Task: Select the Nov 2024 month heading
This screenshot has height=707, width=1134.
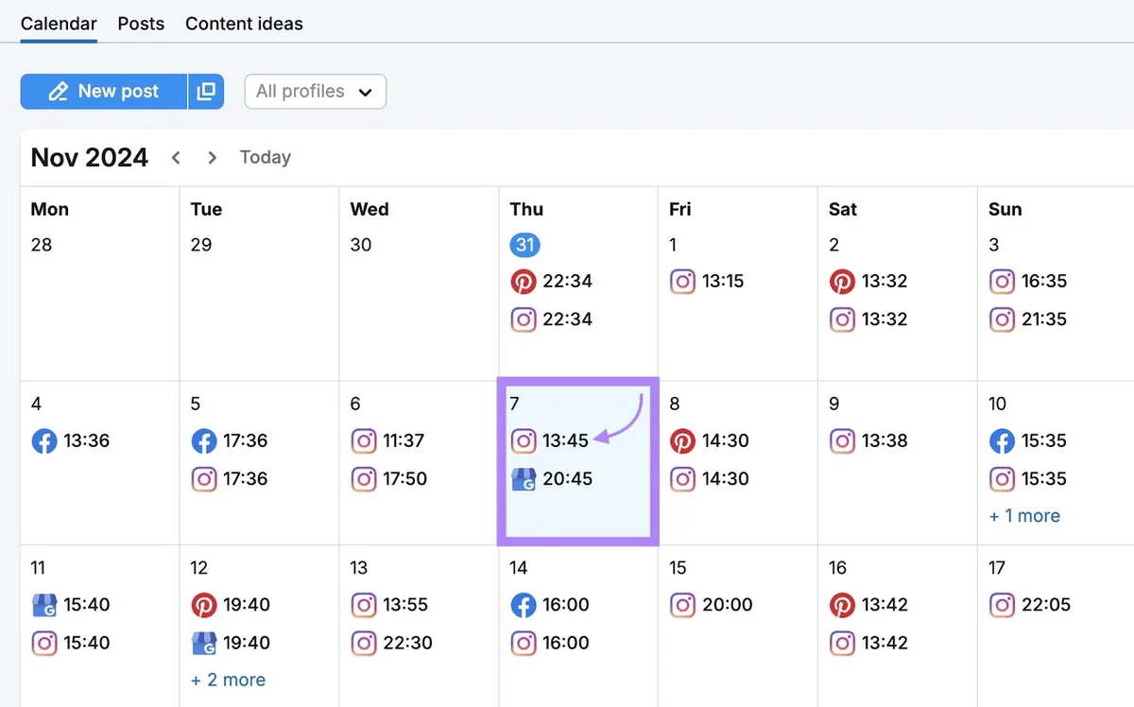Action: pos(90,158)
